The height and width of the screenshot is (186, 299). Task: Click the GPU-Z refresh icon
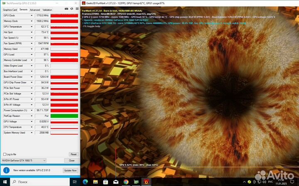(x=71, y=9)
